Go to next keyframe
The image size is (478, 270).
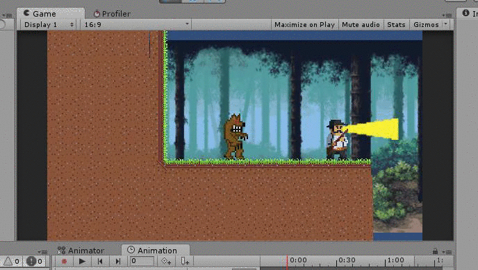click(118, 261)
